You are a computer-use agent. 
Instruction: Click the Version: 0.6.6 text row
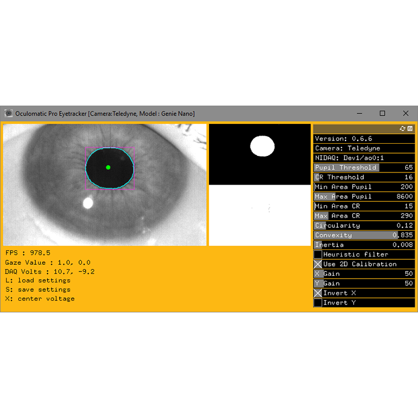(364, 139)
